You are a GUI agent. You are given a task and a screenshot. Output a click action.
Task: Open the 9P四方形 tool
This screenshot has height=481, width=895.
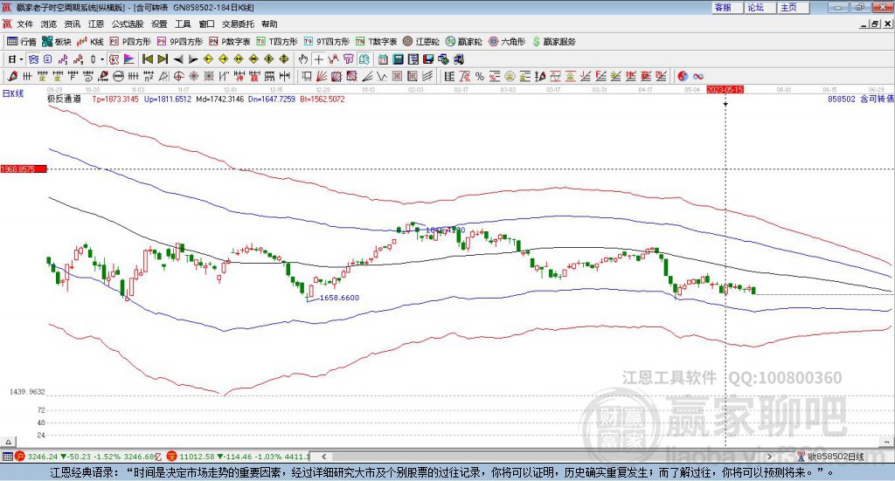click(x=180, y=42)
